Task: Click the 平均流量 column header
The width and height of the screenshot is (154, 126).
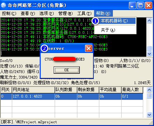Action: click(x=110, y=90)
